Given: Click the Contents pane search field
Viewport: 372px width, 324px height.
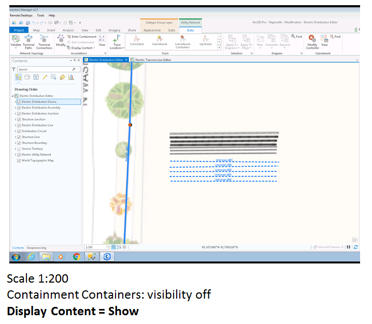Looking at the screenshot, I should click(x=49, y=69).
